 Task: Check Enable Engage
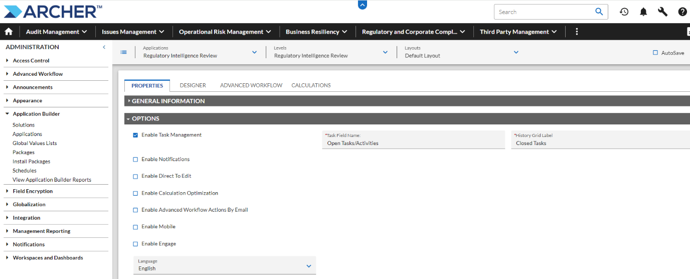(x=135, y=244)
